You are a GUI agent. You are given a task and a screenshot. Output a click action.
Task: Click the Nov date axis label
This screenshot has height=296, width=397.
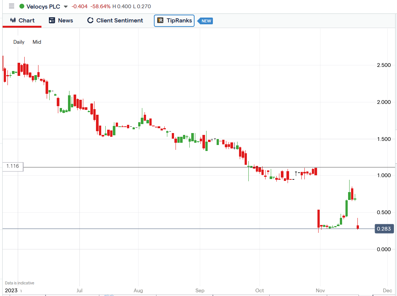(320, 290)
